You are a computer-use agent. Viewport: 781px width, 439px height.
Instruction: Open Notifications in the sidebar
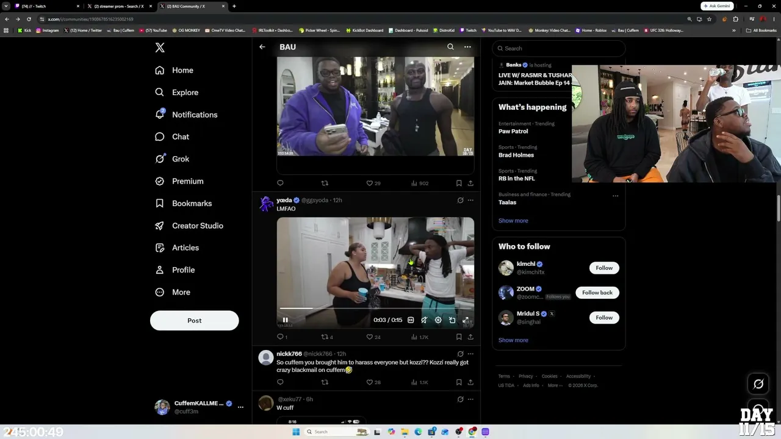click(x=186, y=115)
